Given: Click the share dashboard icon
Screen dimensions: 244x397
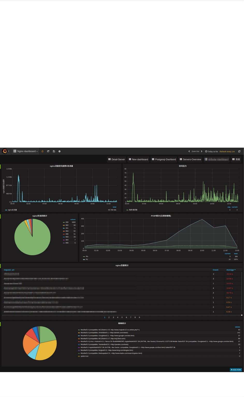Looking at the screenshot, I should point(48,151).
